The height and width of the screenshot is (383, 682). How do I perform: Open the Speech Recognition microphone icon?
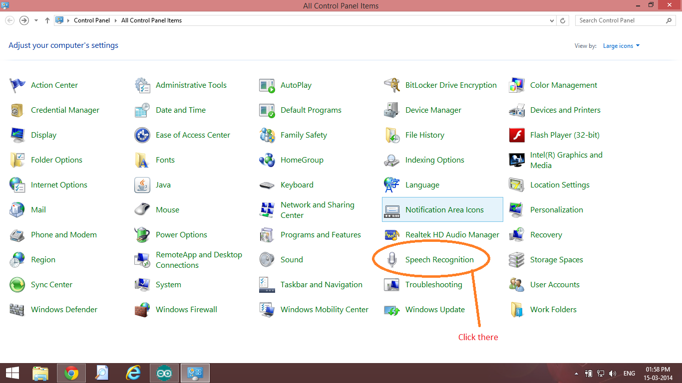pos(392,260)
